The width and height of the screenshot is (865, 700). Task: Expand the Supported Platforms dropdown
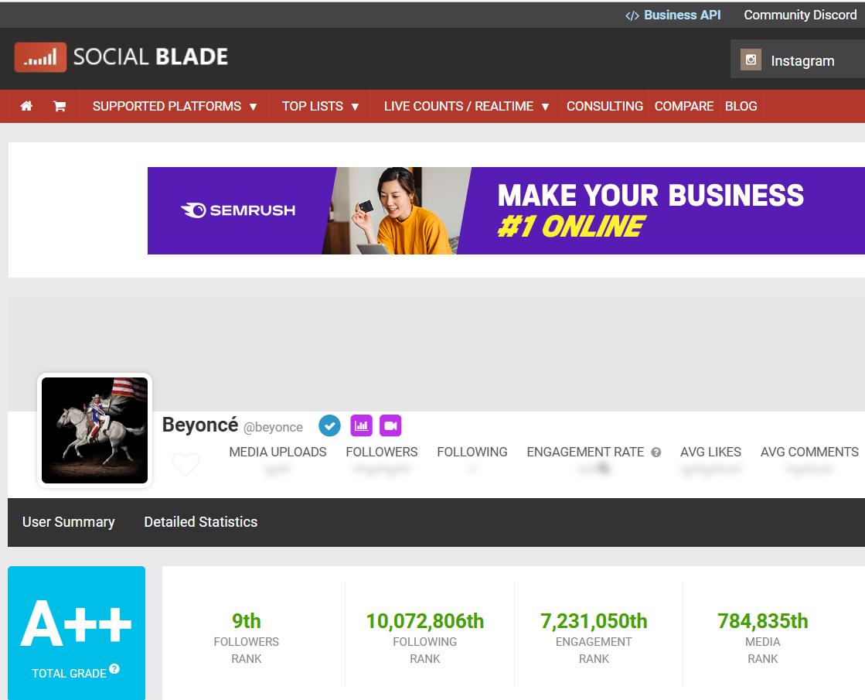click(x=175, y=107)
